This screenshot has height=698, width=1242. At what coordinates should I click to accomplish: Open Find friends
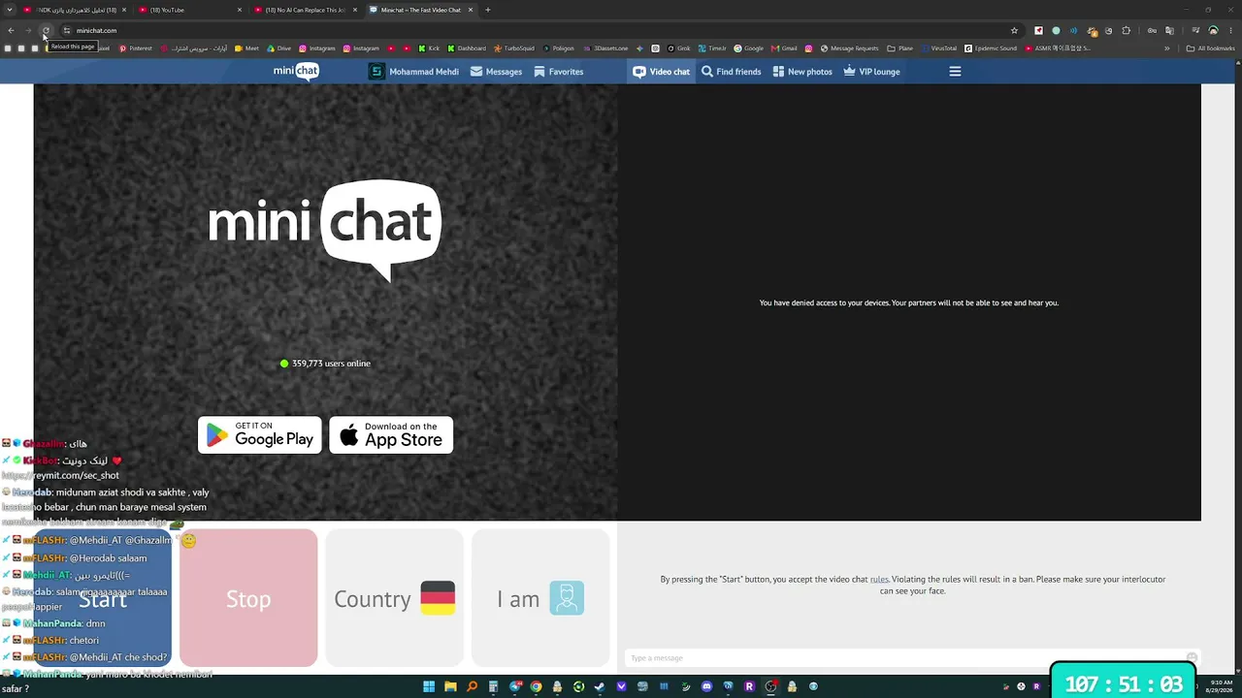pyautogui.click(x=731, y=72)
